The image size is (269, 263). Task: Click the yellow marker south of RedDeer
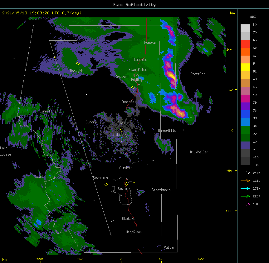133,87
